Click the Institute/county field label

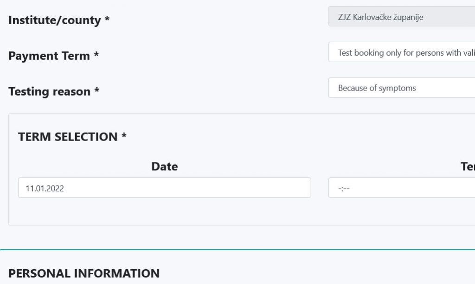click(x=54, y=20)
